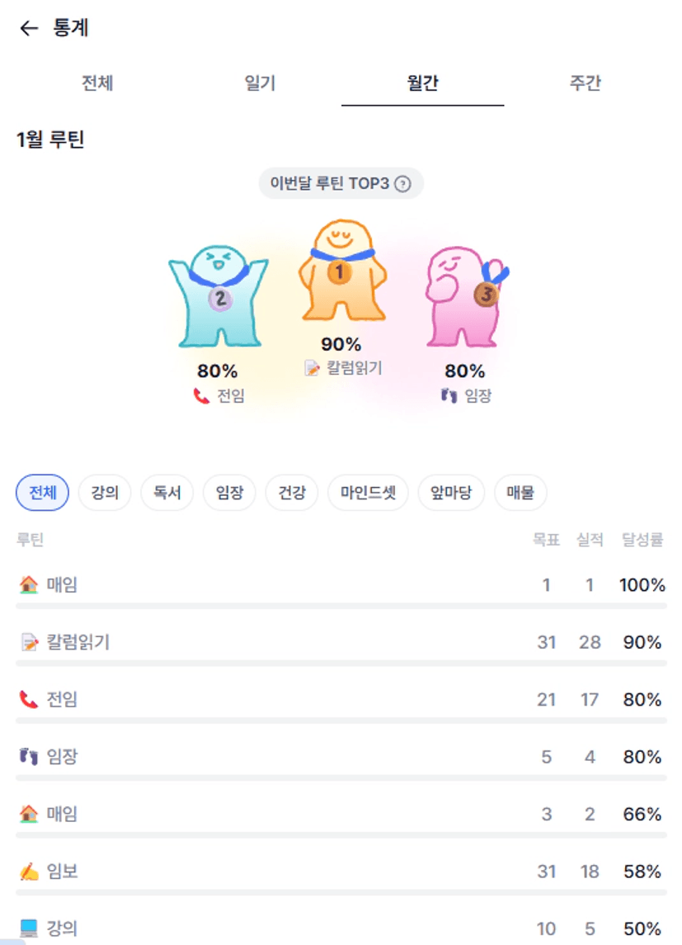Click the orange first-place mascot
682x945 pixels.
click(x=341, y=273)
